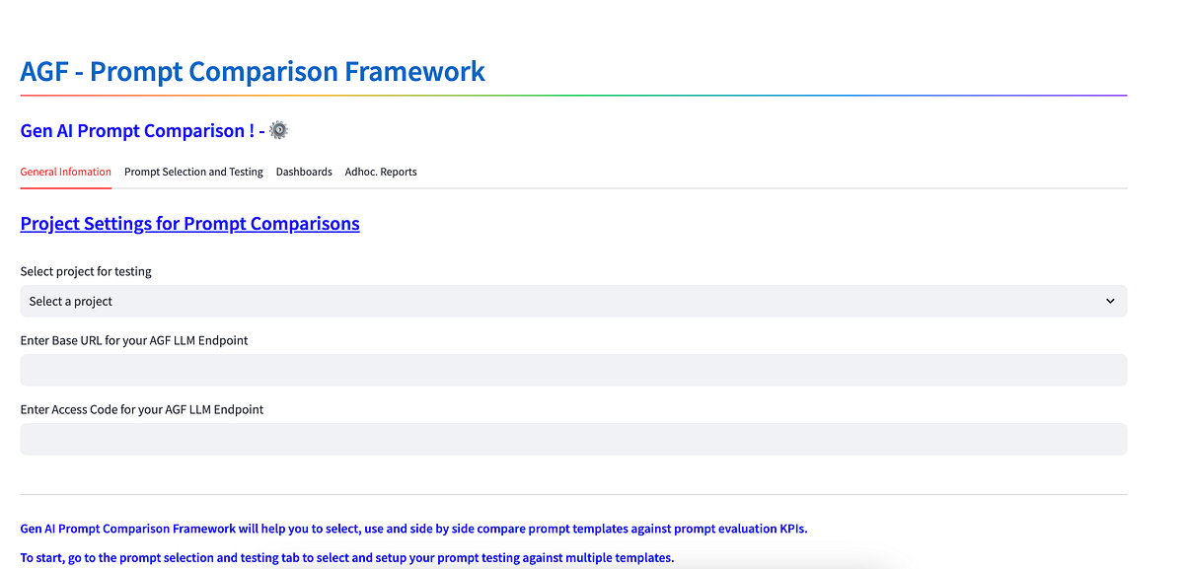Viewport: 1184px width, 569px height.
Task: Click the Gen AI Prompt Comparison heading text
Action: pos(135,130)
